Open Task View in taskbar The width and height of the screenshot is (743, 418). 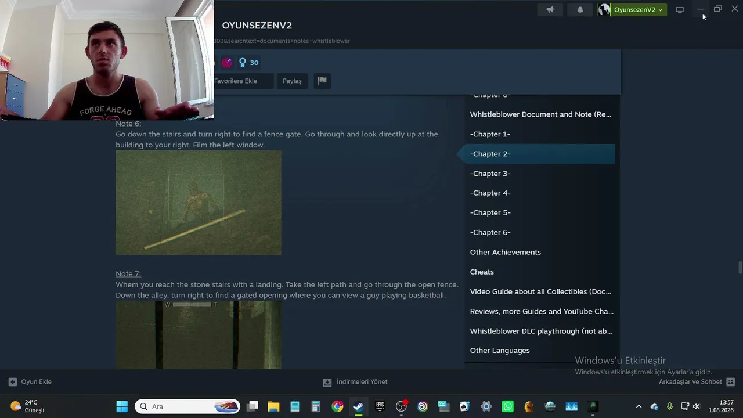click(x=253, y=406)
